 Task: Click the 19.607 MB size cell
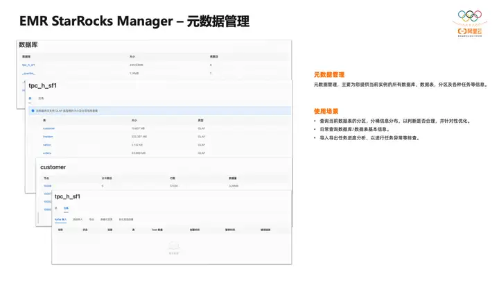pyautogui.click(x=138, y=128)
